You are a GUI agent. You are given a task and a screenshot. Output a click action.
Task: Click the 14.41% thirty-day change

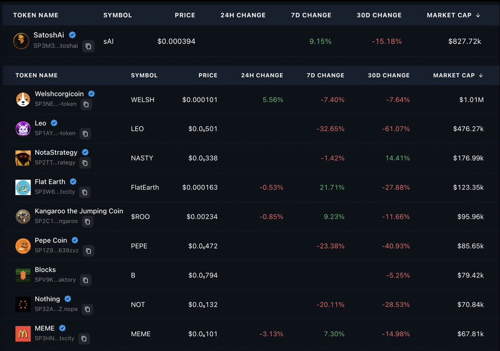pyautogui.click(x=398, y=158)
